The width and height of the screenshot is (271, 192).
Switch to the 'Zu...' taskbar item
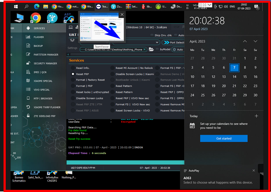[x=117, y=7]
